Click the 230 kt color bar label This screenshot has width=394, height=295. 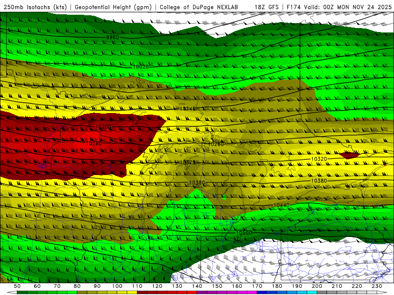pos(377,286)
